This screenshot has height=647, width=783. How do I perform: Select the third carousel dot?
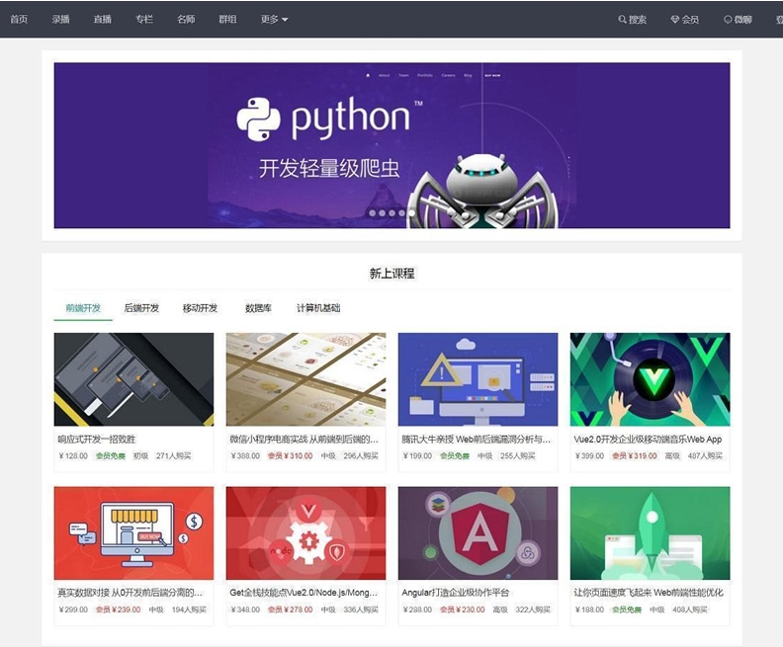point(392,213)
